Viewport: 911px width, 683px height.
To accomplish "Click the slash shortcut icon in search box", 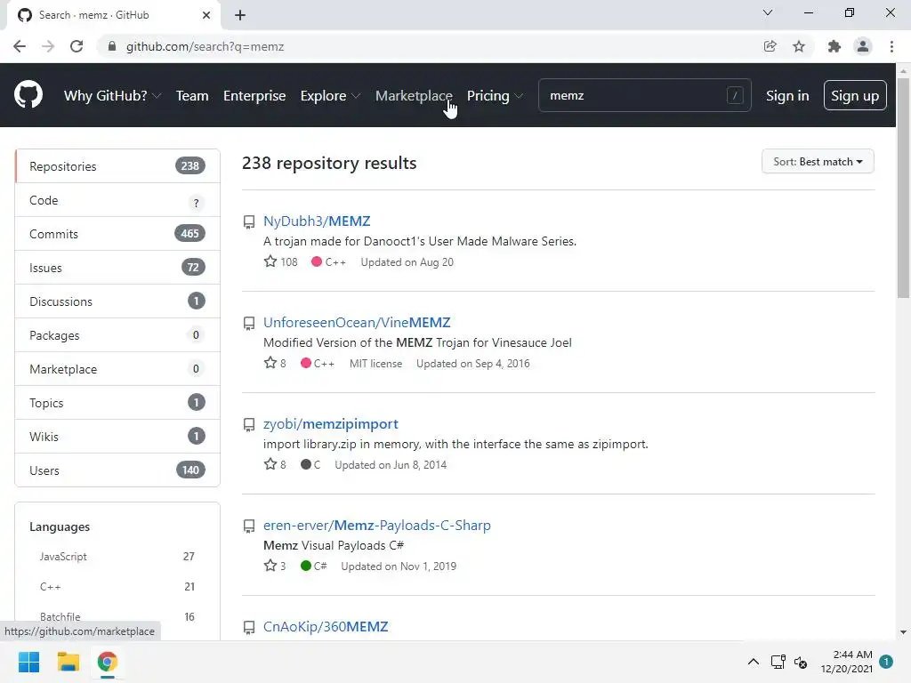I will (735, 95).
